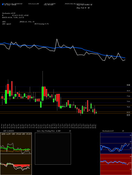Click the Intra Day Trading Price & MR title

click(49, 131)
